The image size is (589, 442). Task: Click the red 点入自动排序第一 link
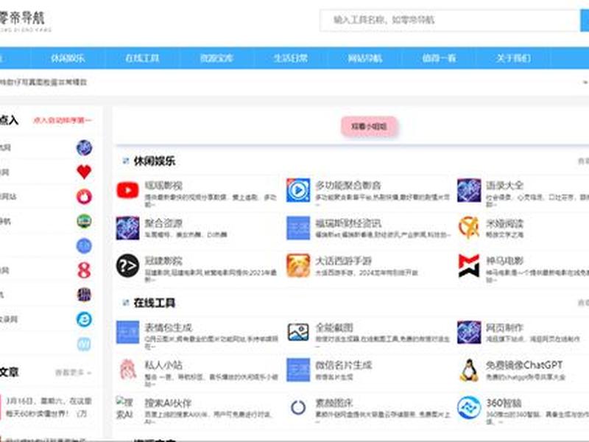(63, 120)
